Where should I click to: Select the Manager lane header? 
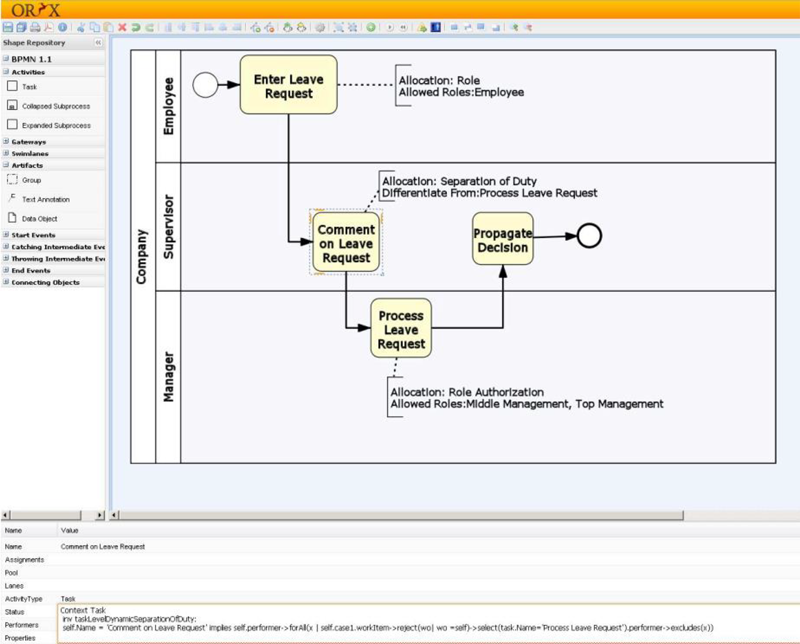click(168, 377)
